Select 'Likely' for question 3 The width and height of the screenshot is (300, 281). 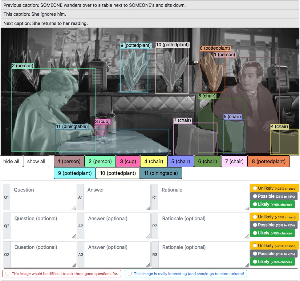click(x=255, y=262)
